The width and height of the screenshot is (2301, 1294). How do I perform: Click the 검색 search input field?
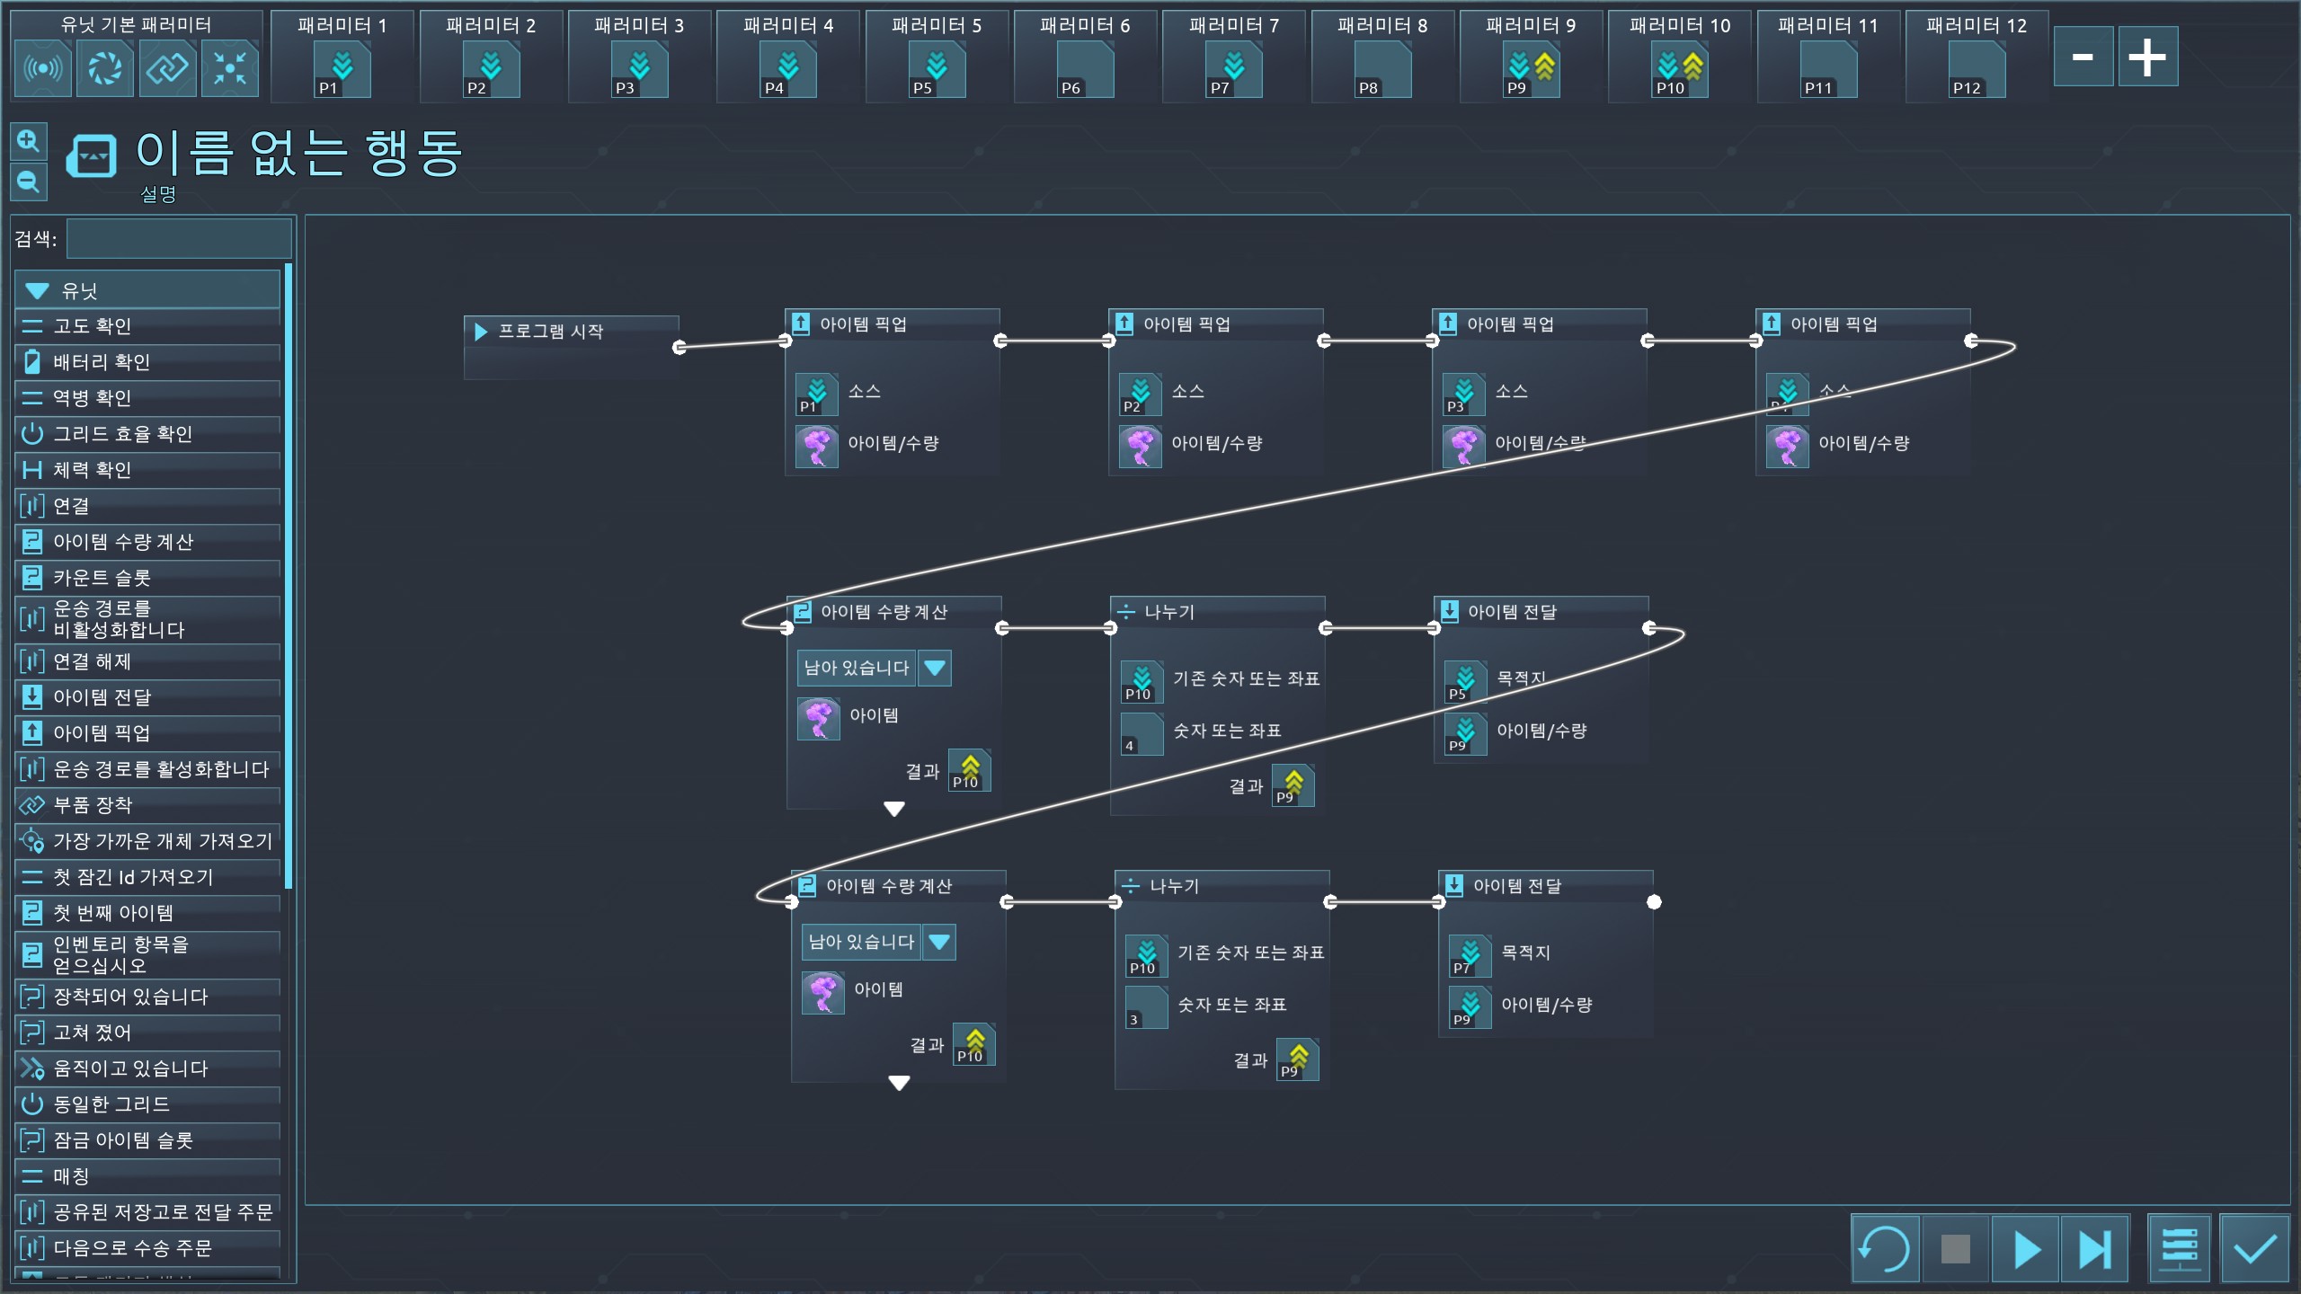[x=179, y=239]
